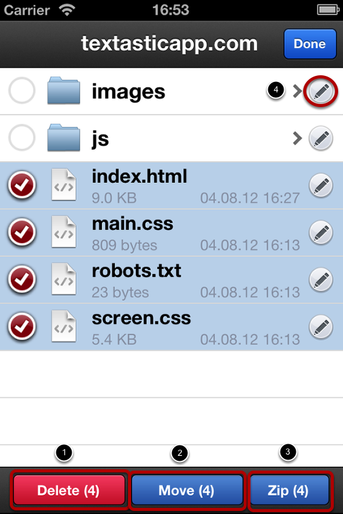
Task: Tap Zip (4) button
Action: click(289, 490)
